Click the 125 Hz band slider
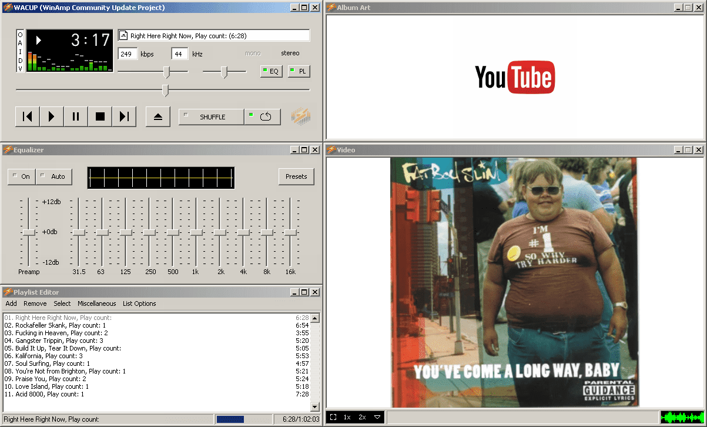Screen dimensions: 707x427 126,232
